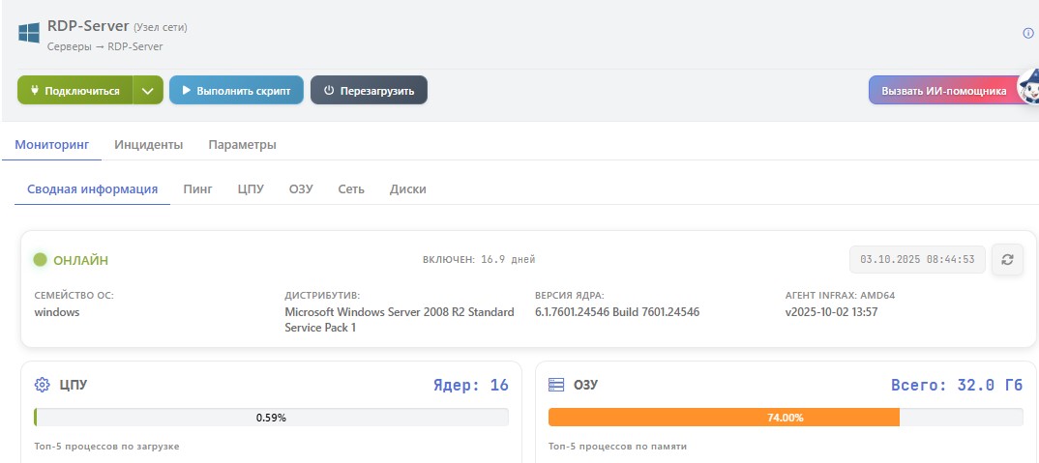
Task: Run script with Выполнить скрипт button
Action: click(x=236, y=91)
